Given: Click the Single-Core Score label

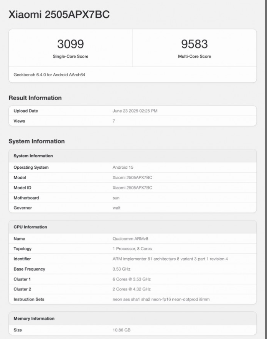Looking at the screenshot, I should pos(70,56).
